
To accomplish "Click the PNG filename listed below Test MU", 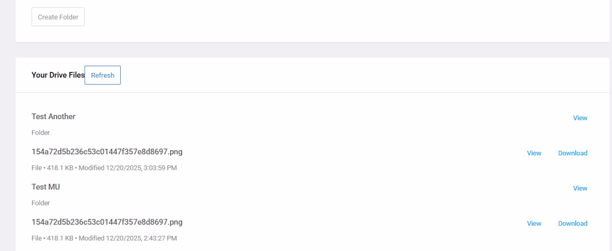I will (107, 222).
